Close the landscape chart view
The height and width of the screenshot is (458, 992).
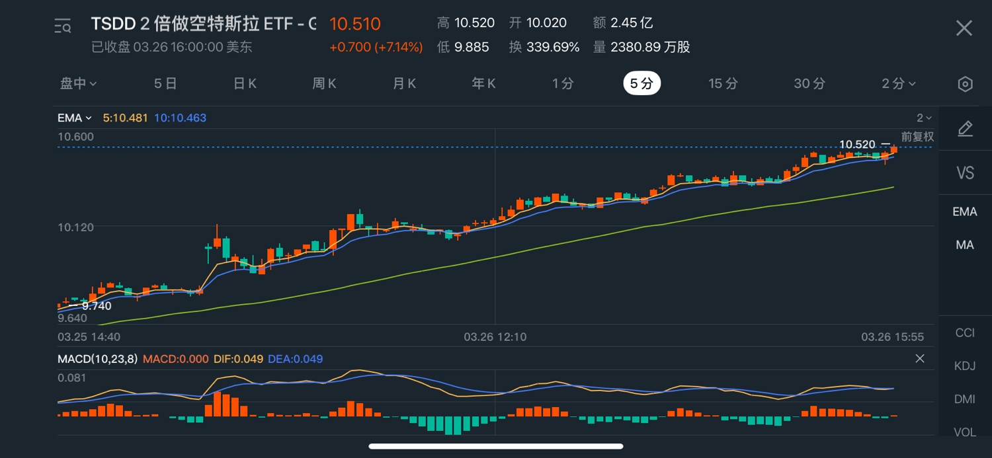pos(964,28)
